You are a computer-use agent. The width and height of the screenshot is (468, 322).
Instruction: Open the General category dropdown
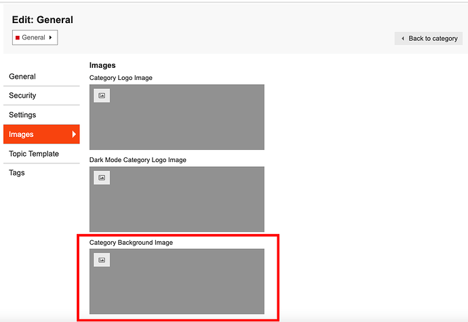coord(35,37)
